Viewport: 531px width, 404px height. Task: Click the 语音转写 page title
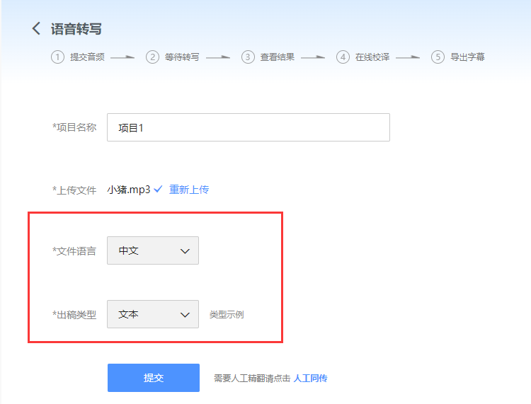pos(76,29)
